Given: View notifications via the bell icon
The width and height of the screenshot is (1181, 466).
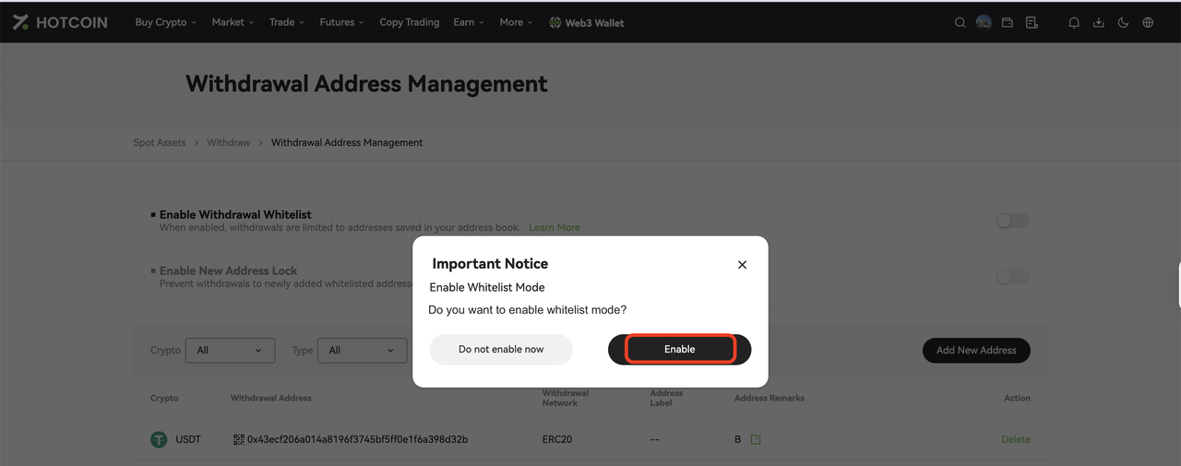Looking at the screenshot, I should click(x=1074, y=22).
